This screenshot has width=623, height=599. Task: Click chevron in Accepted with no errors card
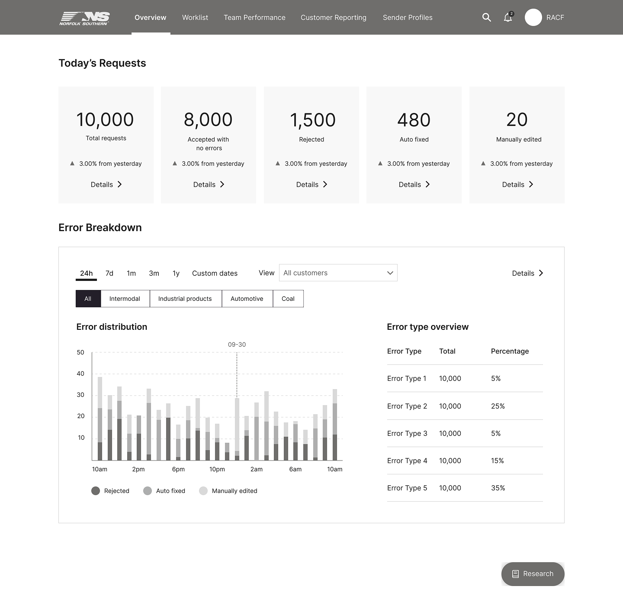pos(222,184)
